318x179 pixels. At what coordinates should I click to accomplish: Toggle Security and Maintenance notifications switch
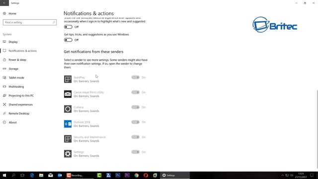(x=136, y=137)
